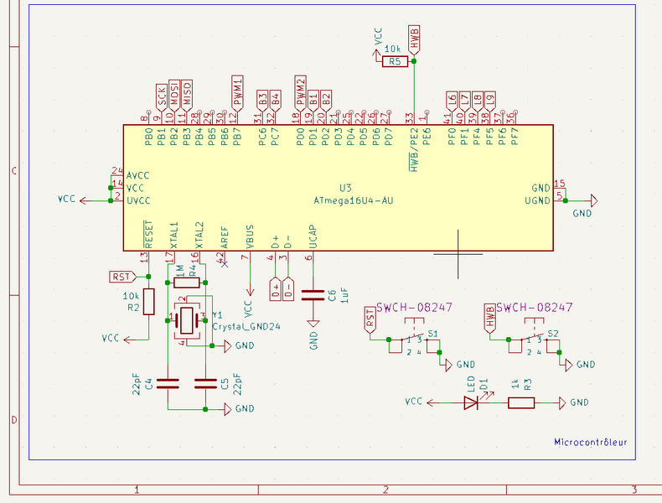
Task: Click the L6 label on PF0
Action: pyautogui.click(x=452, y=101)
